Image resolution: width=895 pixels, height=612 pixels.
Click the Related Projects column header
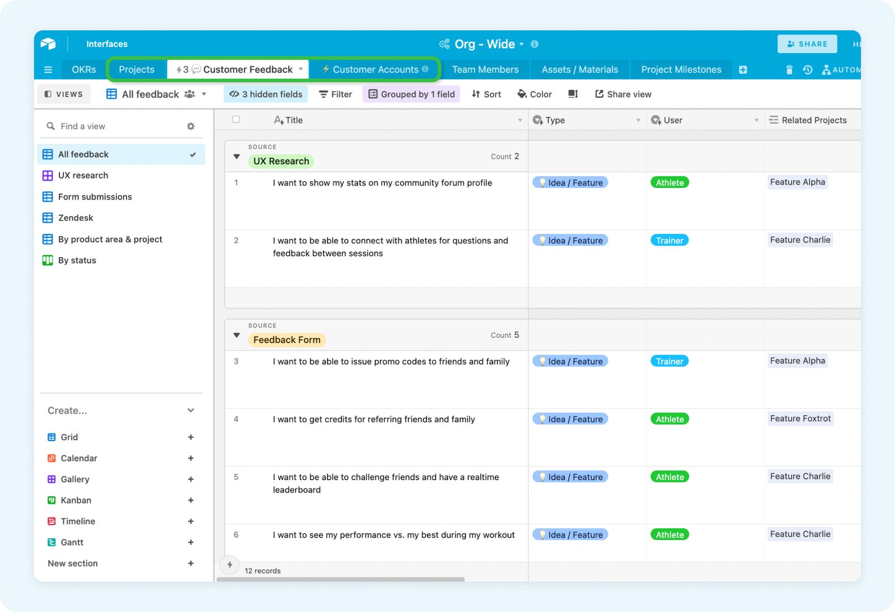[x=813, y=120]
